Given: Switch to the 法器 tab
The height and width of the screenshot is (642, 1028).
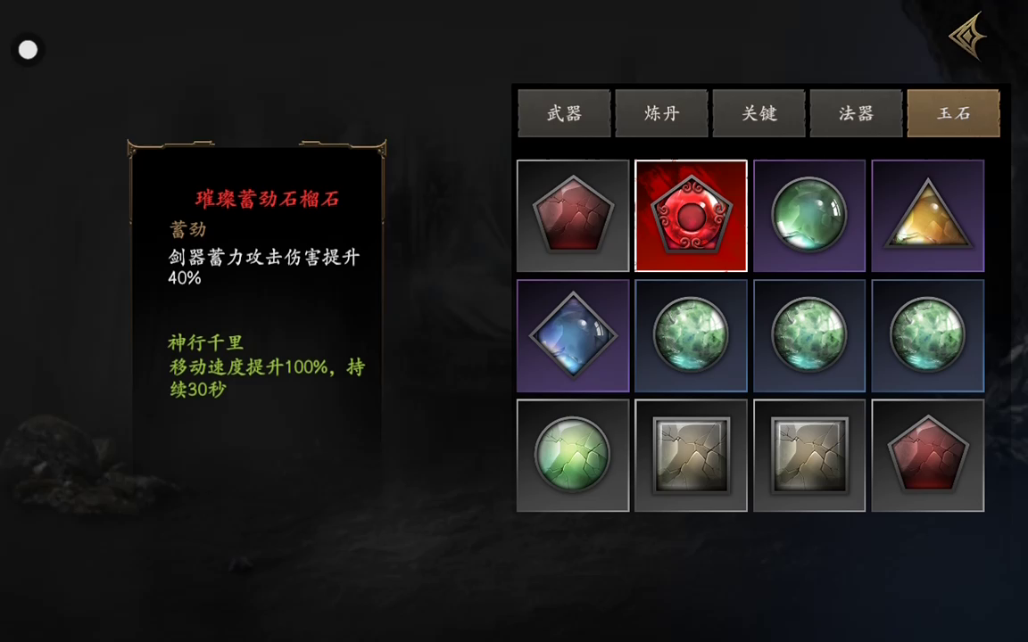Looking at the screenshot, I should [857, 113].
